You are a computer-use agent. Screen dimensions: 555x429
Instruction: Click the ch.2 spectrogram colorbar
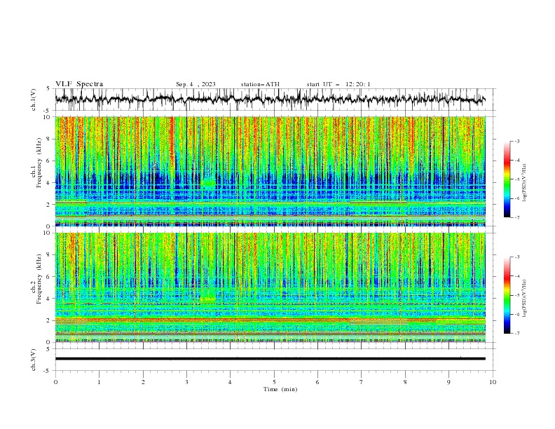point(507,295)
